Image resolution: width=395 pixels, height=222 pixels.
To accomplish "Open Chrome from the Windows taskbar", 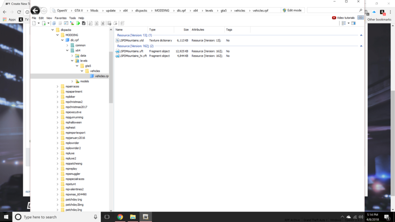I will tap(120, 217).
